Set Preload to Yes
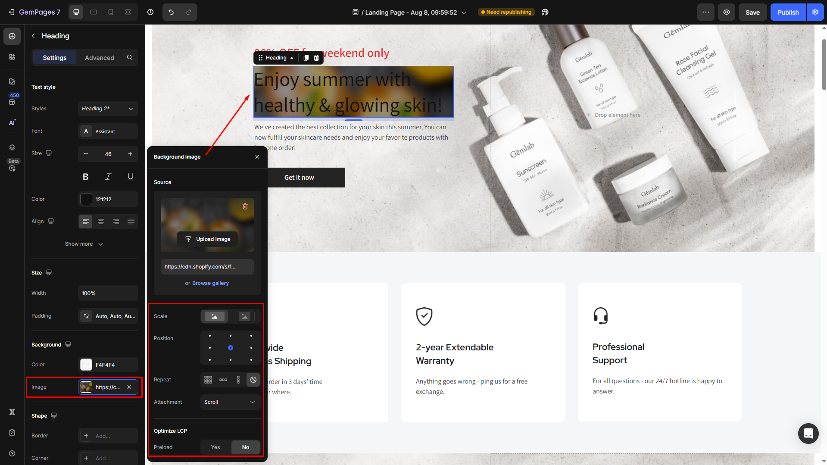Screen dimensions: 827x465 tap(215, 447)
